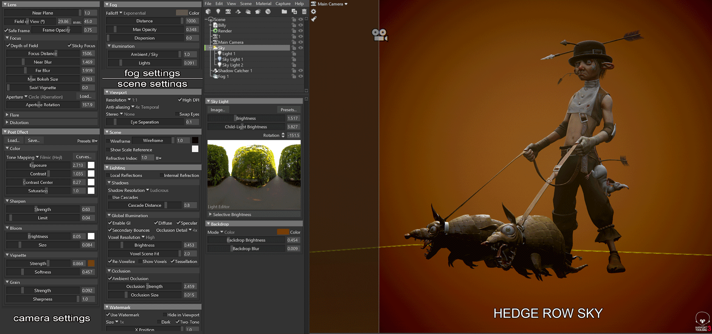Expand Selective Brightness section
Image resolution: width=712 pixels, height=334 pixels.
pyautogui.click(x=210, y=214)
